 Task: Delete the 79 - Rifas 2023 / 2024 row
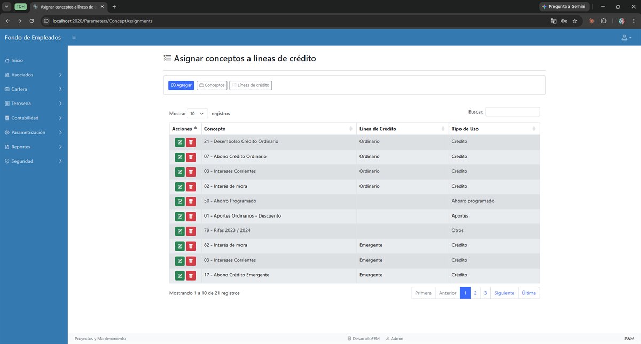pyautogui.click(x=191, y=231)
